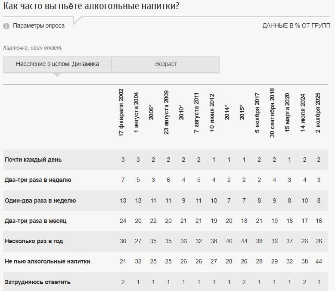The width and height of the screenshot is (335, 291).
Task: Click the info icon beside Параметры опроса
Action: (6, 26)
